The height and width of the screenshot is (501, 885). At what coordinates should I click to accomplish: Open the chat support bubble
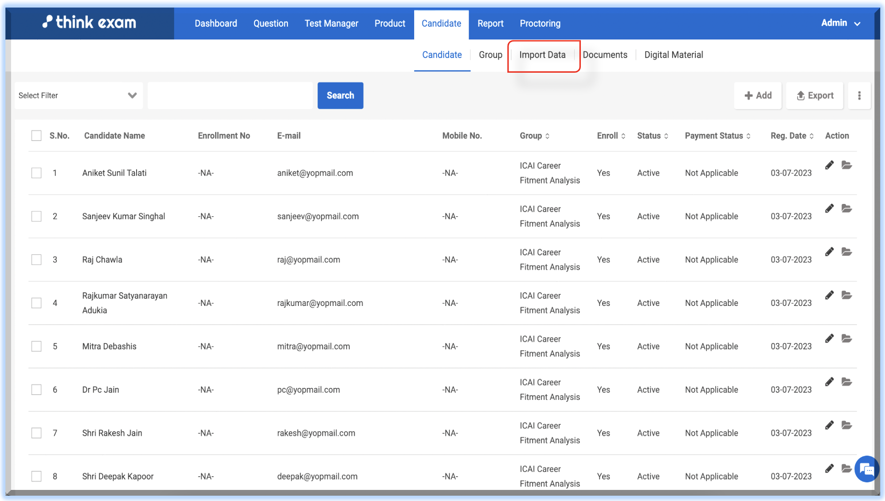click(867, 469)
